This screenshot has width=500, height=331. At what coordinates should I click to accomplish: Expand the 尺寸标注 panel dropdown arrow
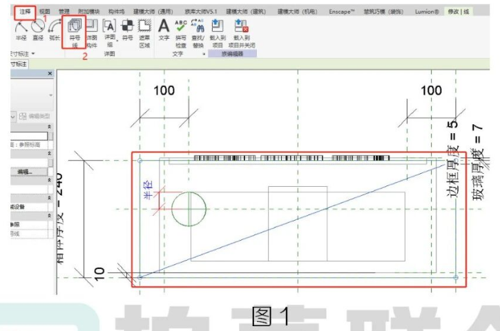(33, 54)
